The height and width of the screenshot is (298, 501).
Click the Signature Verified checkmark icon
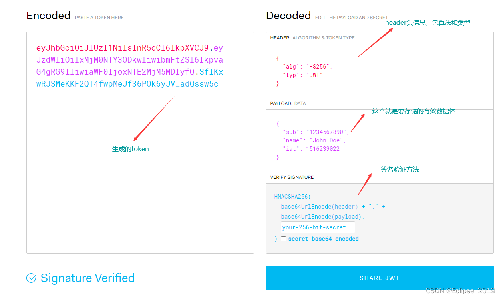31,278
